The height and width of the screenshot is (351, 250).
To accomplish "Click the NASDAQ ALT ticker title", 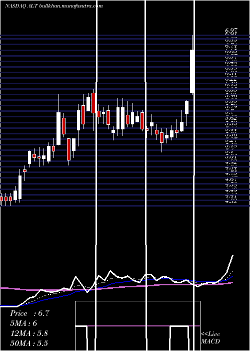I will click(21, 6).
